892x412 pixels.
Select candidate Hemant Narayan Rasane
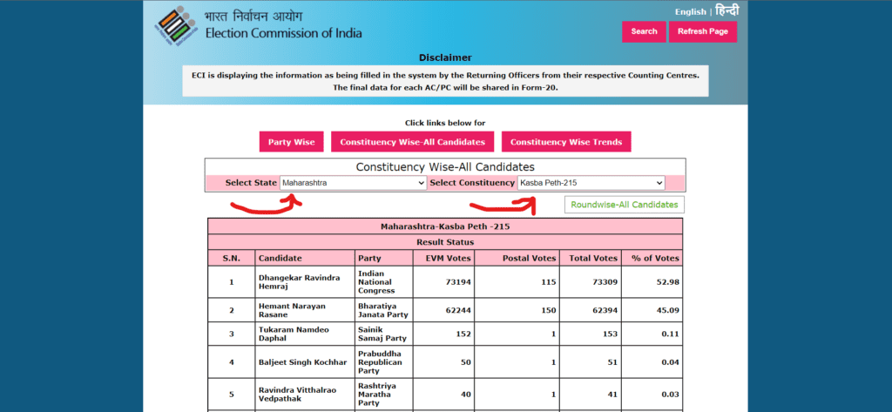coord(293,310)
